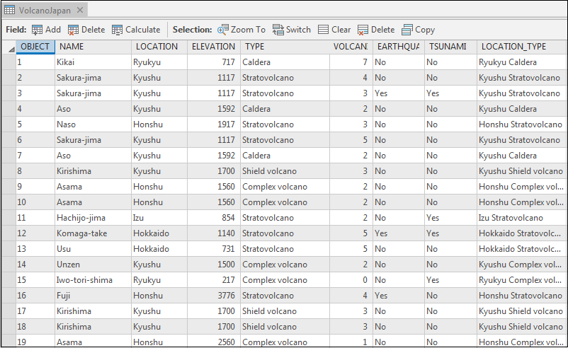The height and width of the screenshot is (348, 568).
Task: Click the VOLCAN value 0 in Iwo-tori-shima row
Action: (x=351, y=280)
